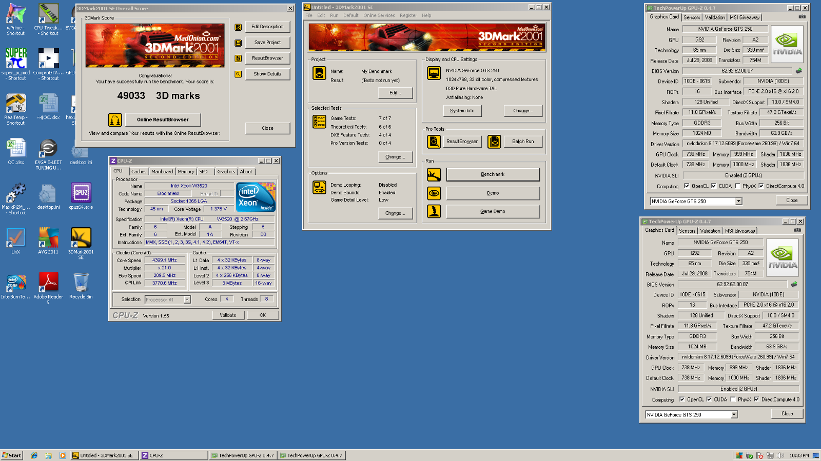Click OK button in CPU-Z
Image resolution: width=821 pixels, height=461 pixels.
(x=263, y=315)
